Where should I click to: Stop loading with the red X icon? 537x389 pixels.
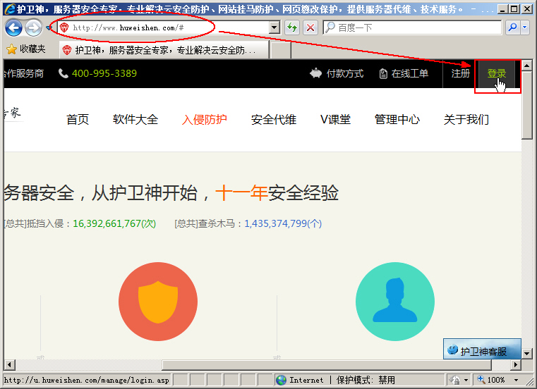click(310, 27)
